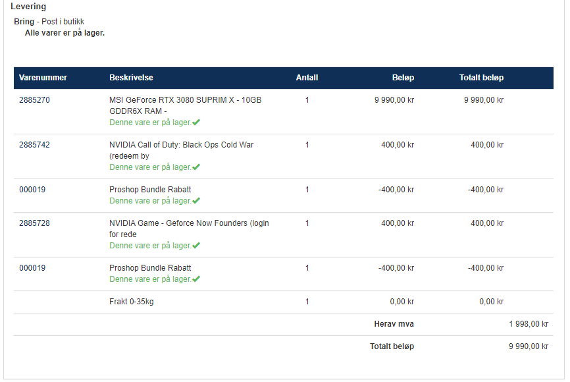Click the Antall column header

(x=307, y=78)
